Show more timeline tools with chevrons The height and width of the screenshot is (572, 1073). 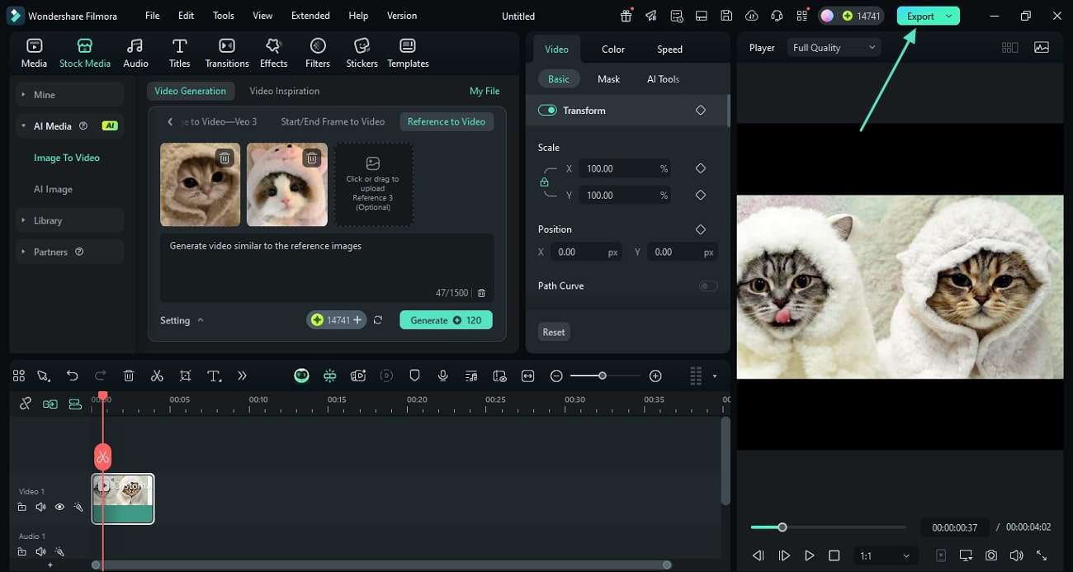[x=242, y=376]
